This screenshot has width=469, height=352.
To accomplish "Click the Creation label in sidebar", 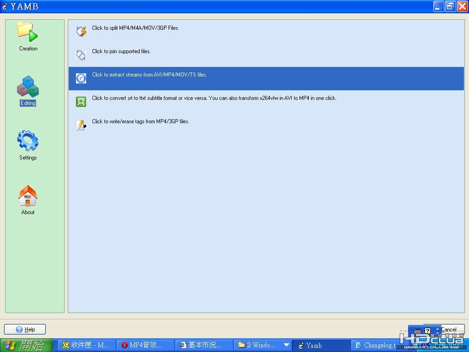I will pyautogui.click(x=28, y=49).
